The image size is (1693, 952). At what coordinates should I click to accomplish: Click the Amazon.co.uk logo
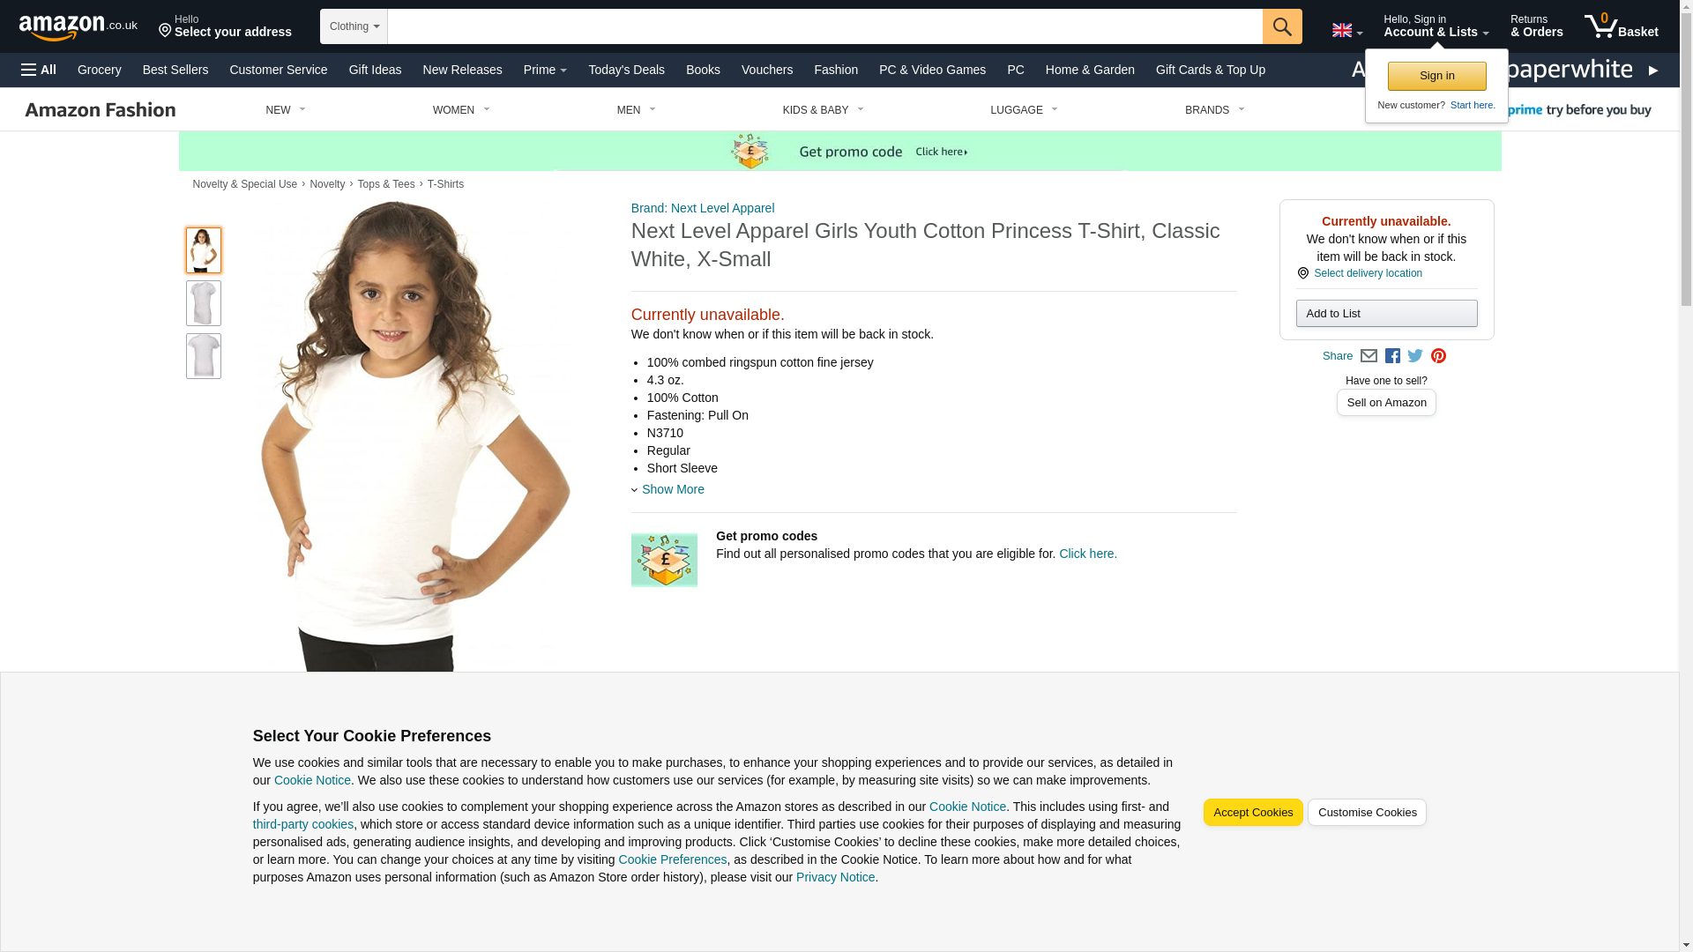(78, 26)
